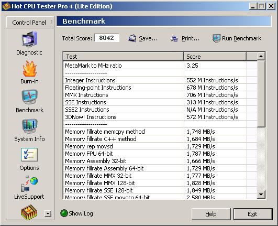278x226 pixels.
Task: Sort by the Score column header
Action: [215, 57]
